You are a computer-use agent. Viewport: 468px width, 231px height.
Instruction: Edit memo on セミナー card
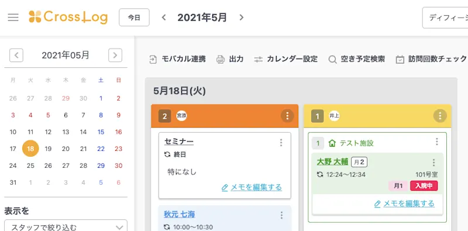tap(252, 187)
